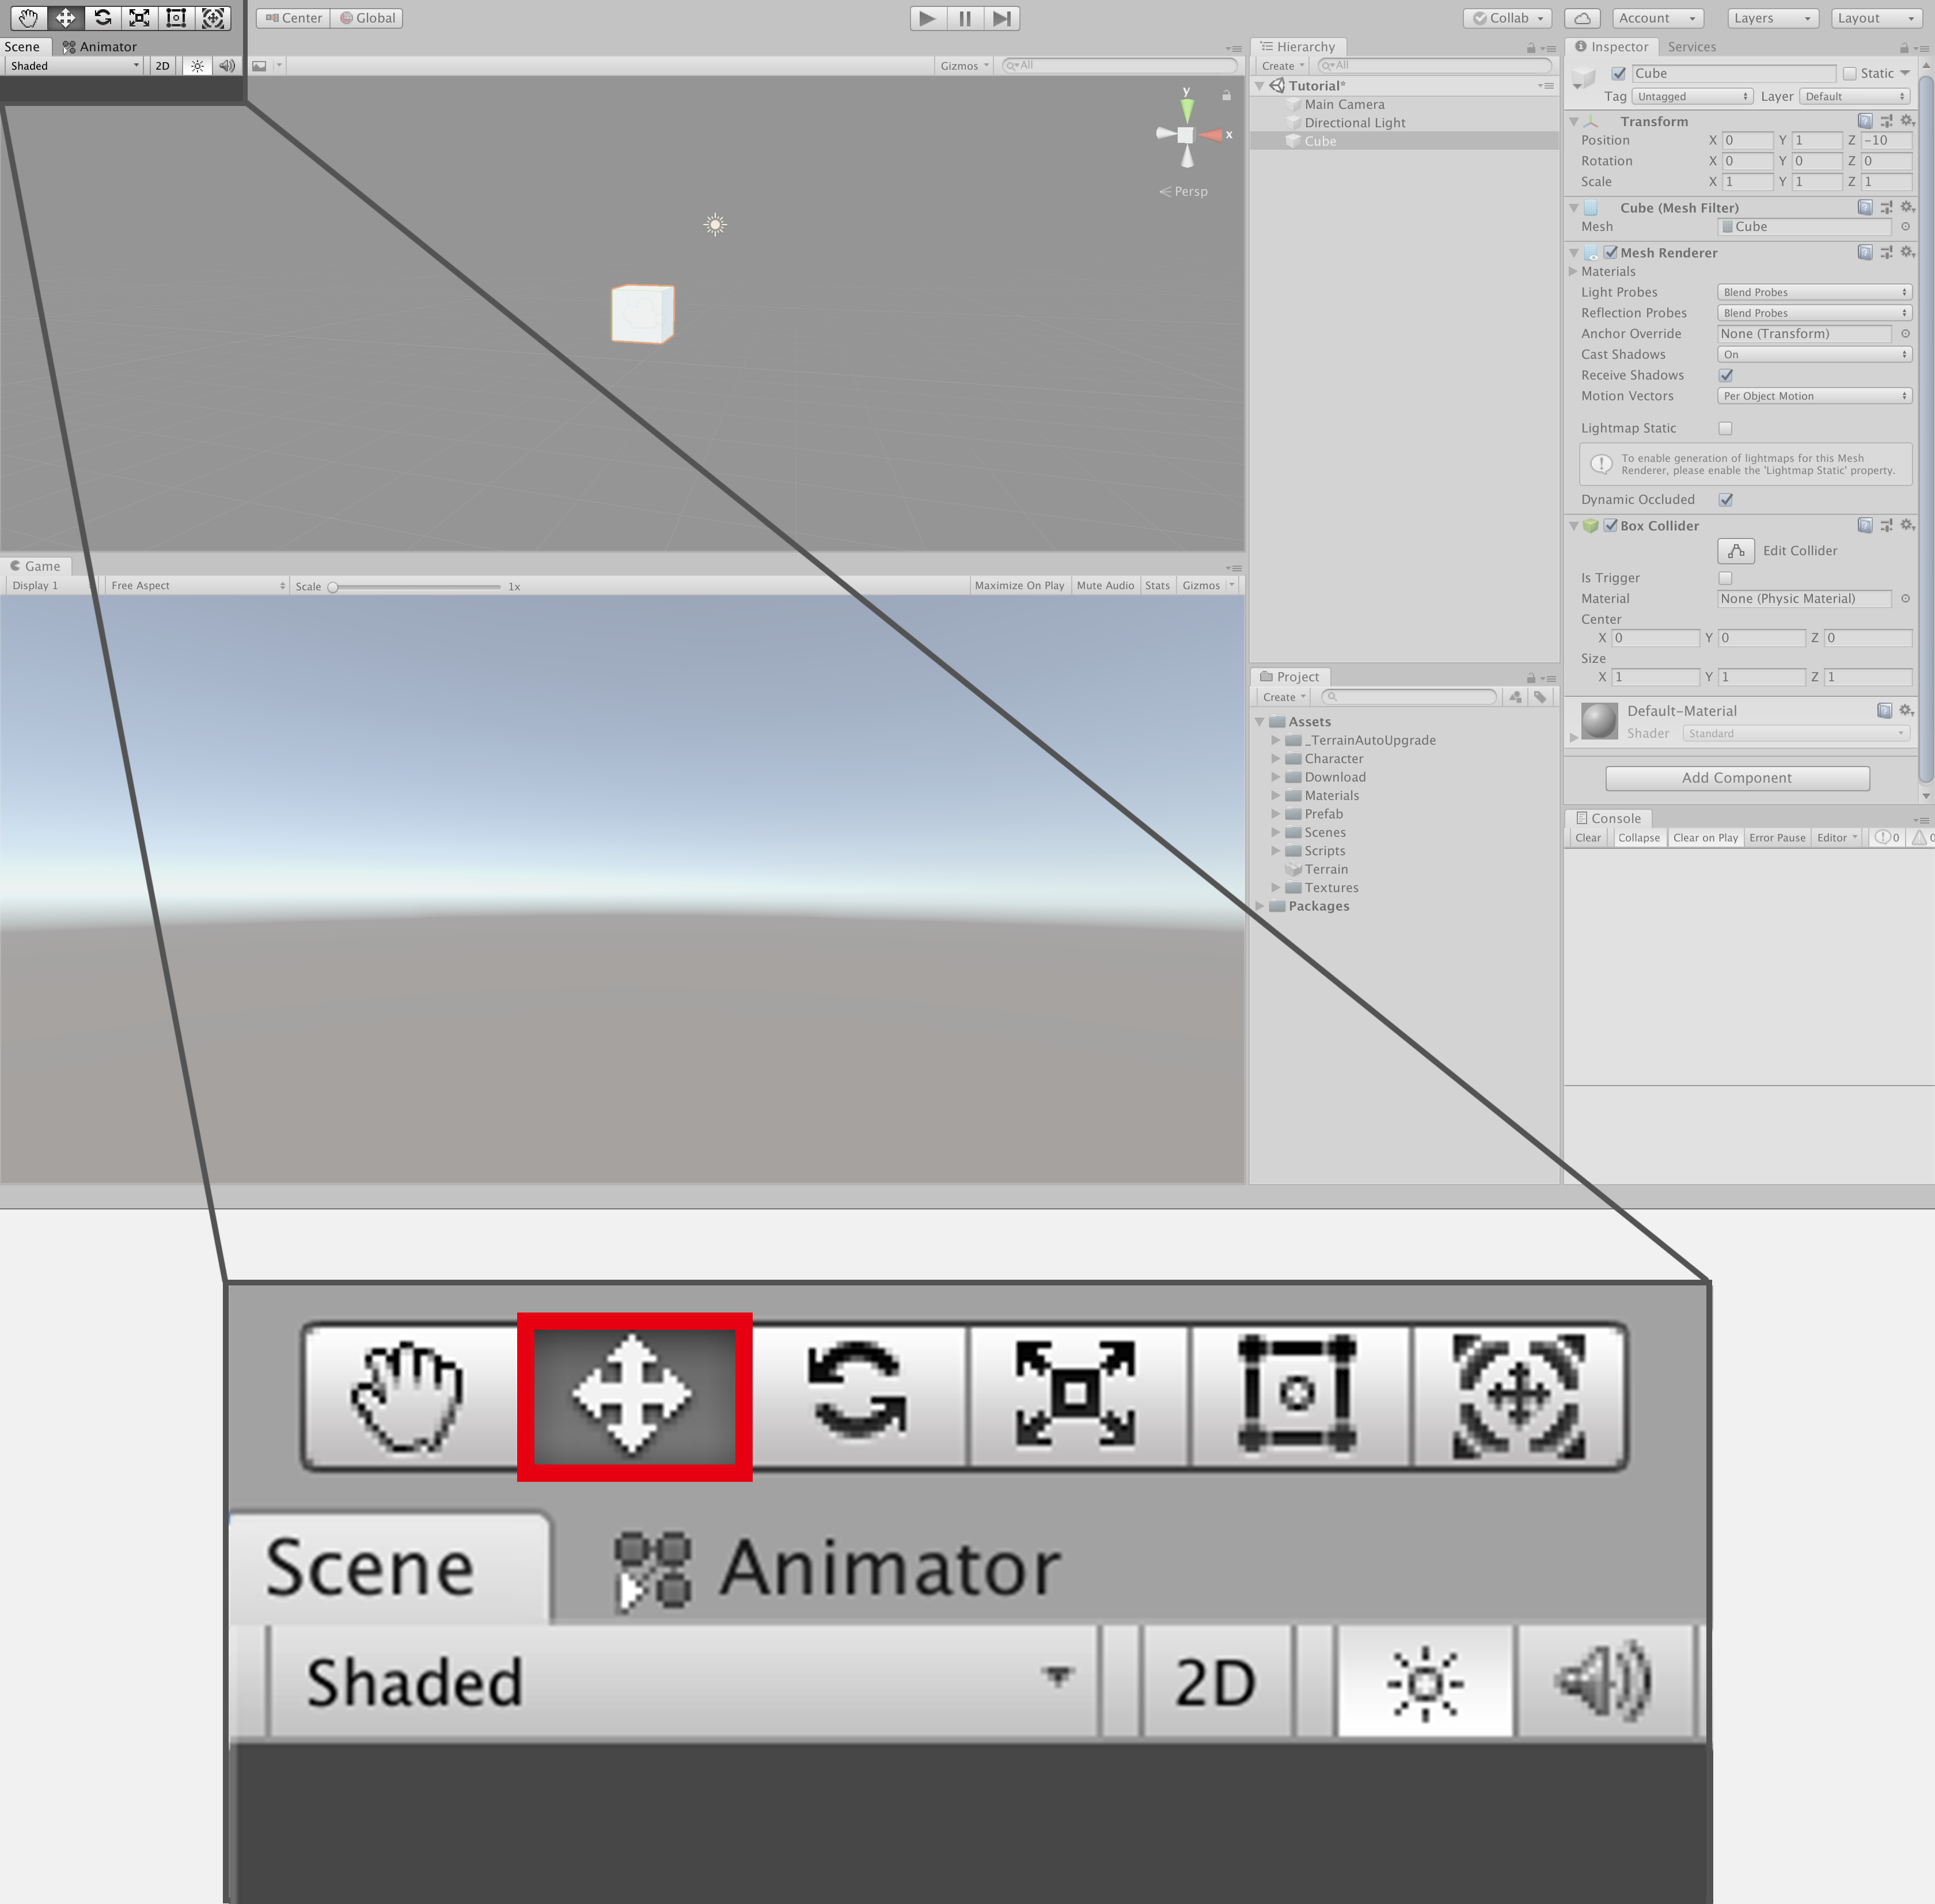
Task: Open the Cast Shadows dropdown
Action: 1813,354
